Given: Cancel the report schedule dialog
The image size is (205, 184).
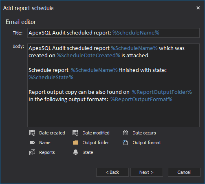Looking at the screenshot, I should tap(184, 172).
